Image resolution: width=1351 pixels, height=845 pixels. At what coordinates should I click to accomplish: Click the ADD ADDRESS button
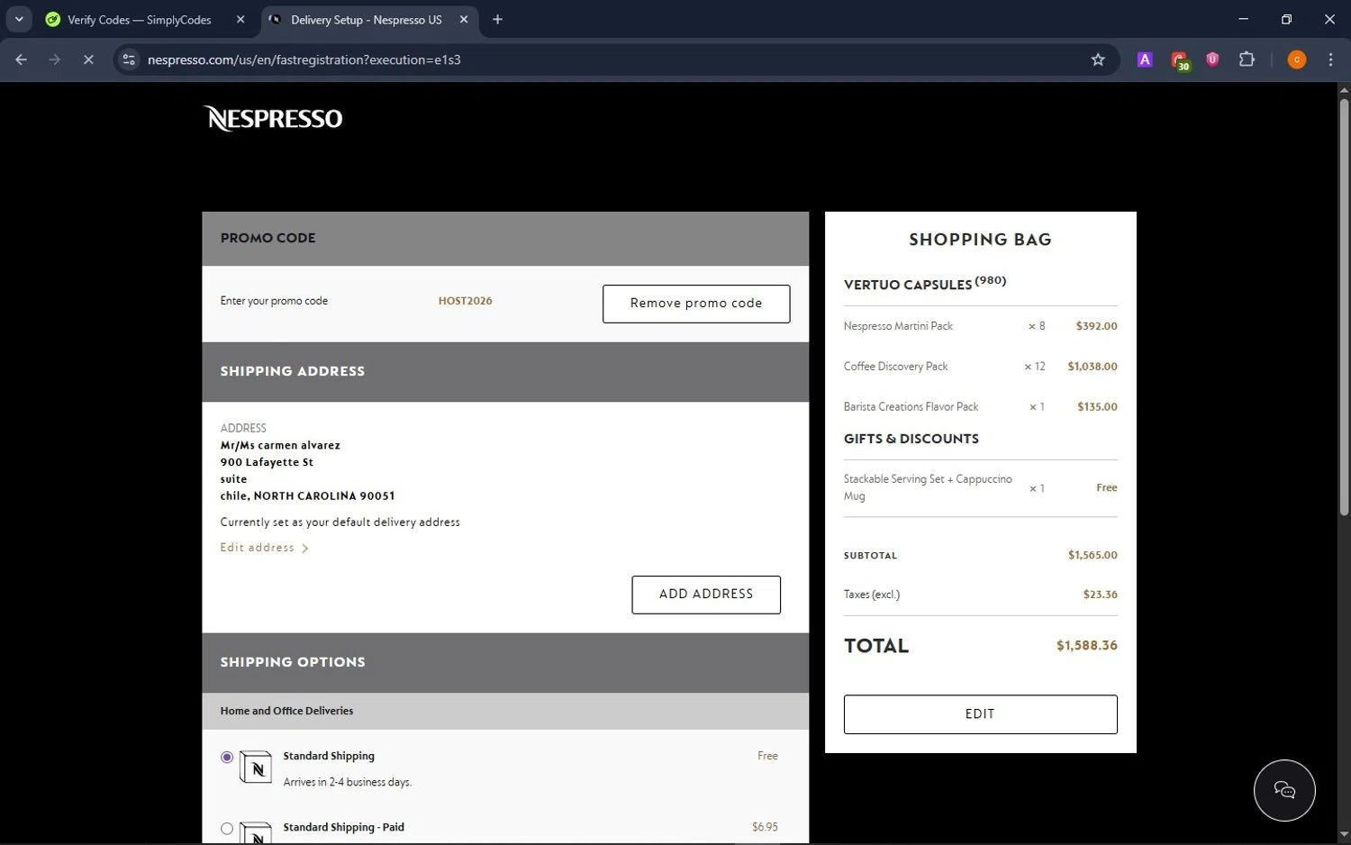click(705, 595)
